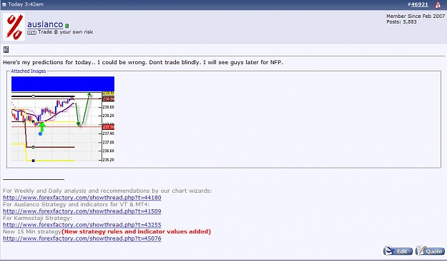The image size is (447, 262).
Task: Click the Quote post button
Action: [x=430, y=251]
